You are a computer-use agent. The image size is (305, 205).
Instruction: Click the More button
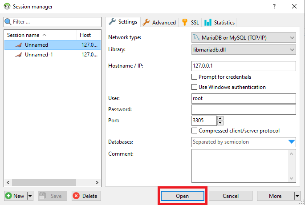click(275, 196)
